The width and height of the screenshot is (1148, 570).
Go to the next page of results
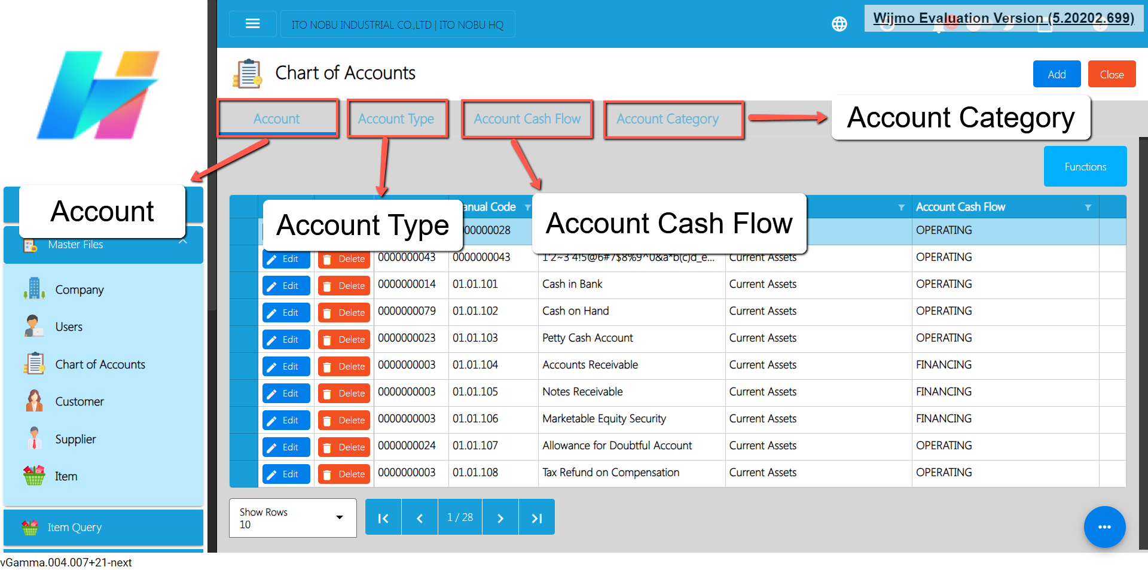[x=500, y=518]
